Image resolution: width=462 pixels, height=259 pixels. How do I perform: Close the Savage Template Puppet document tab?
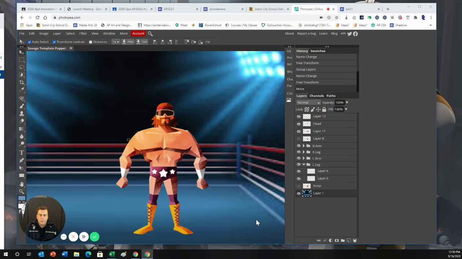click(71, 48)
